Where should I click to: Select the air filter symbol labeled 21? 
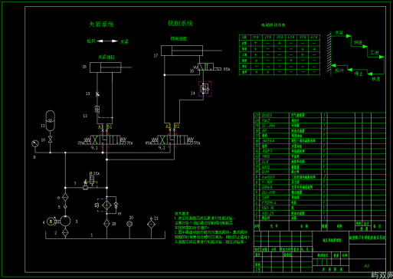point(151,224)
